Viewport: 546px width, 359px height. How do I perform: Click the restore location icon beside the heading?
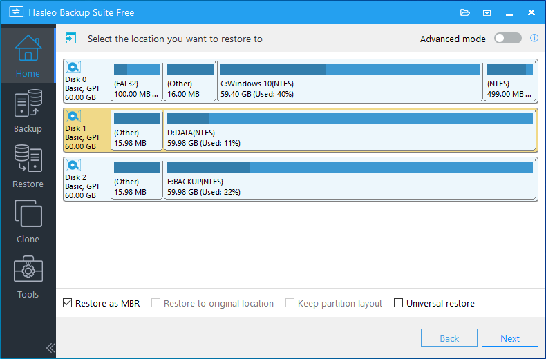71,38
